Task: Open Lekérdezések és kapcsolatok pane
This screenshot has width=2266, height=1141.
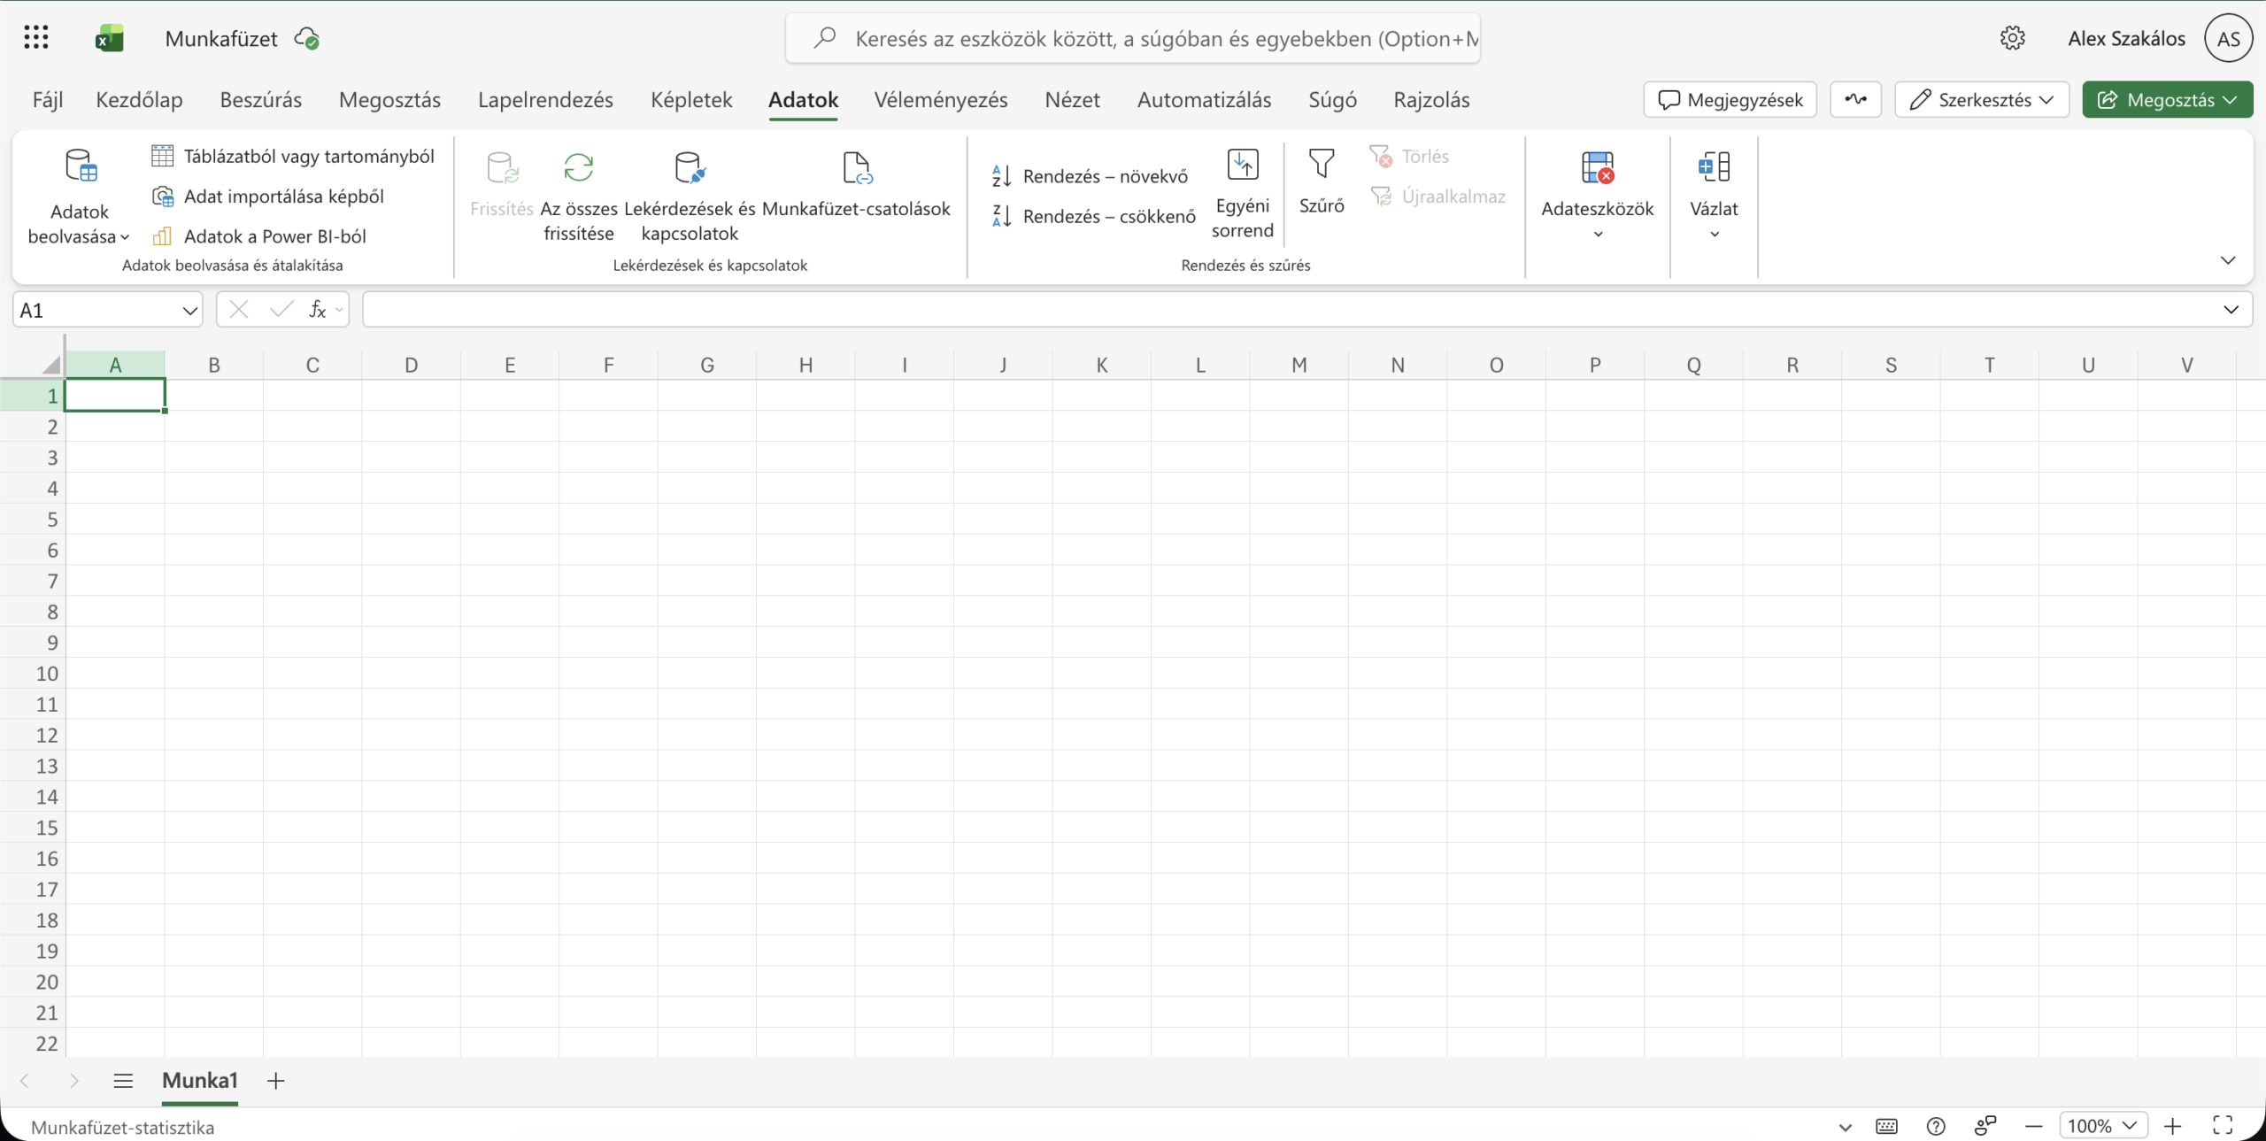Action: [x=690, y=167]
